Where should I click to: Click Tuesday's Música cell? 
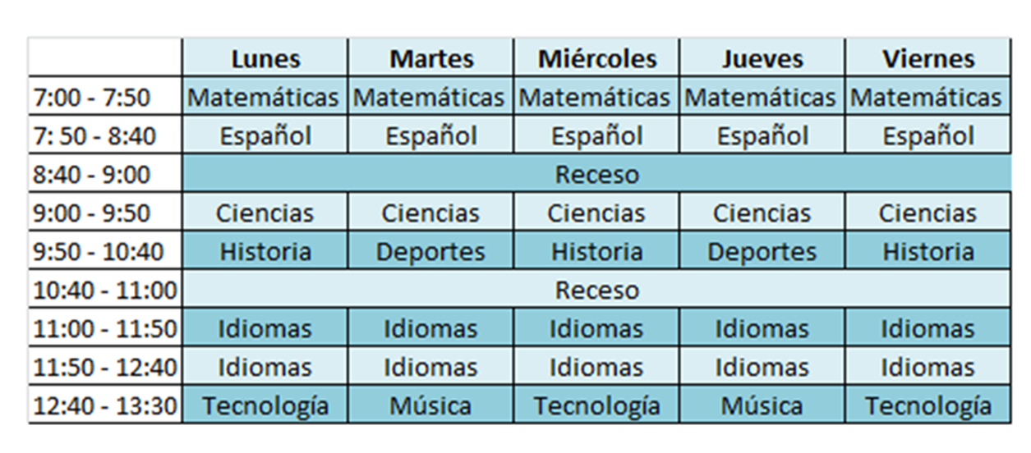(430, 405)
